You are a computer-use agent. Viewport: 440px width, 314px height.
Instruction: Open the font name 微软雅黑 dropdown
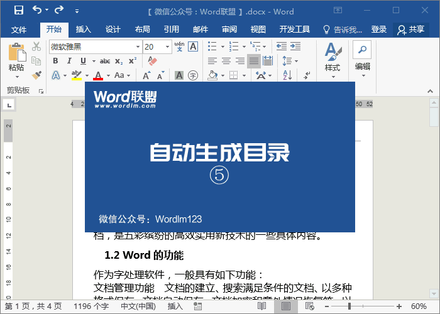138,47
